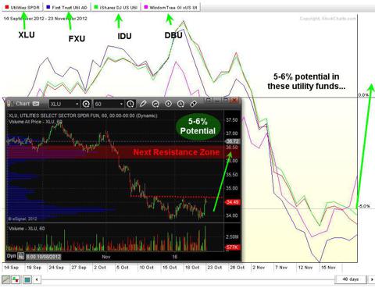Select the pencil drawing tool in chart toolbar
Screen dimensions: 375x288
[x=143, y=104]
